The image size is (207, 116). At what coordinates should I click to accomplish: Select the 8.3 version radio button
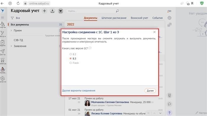[71, 59]
